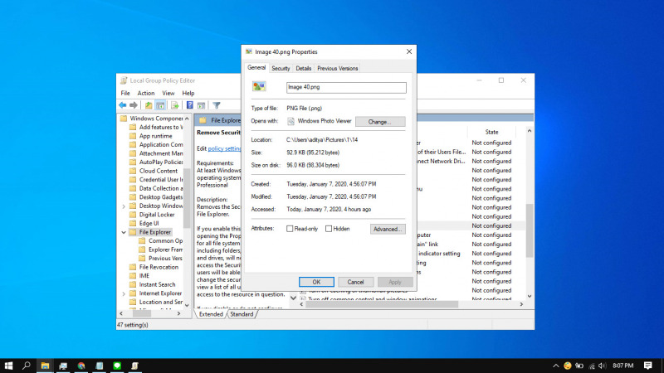This screenshot has width=664, height=373.
Task: Open the policy setting link
Action: [x=224, y=149]
